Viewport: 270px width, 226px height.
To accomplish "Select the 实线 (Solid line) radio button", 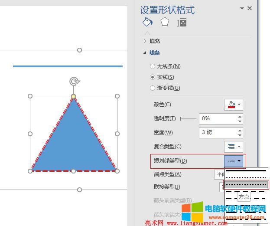I will tap(152, 77).
